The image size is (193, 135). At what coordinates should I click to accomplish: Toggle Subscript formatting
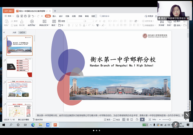(93, 25)
